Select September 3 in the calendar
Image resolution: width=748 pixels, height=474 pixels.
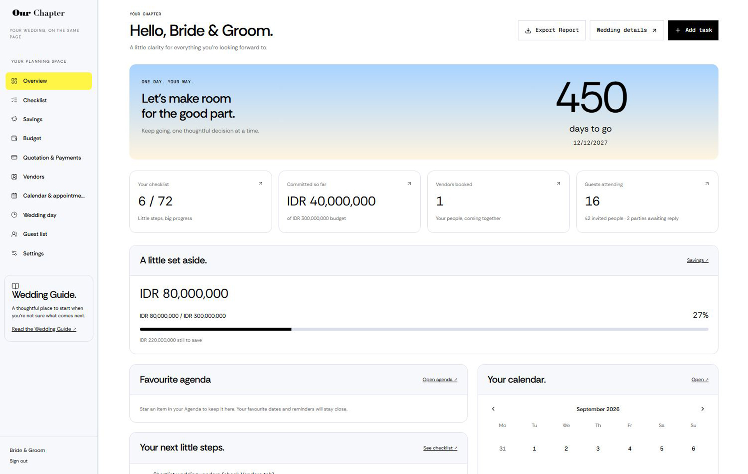click(598, 449)
